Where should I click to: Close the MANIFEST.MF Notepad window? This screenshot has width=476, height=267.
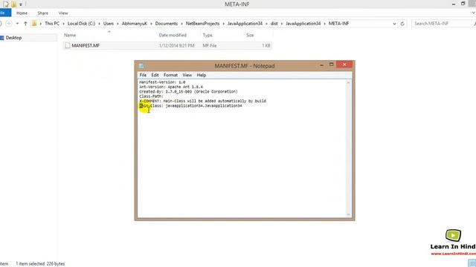344,65
